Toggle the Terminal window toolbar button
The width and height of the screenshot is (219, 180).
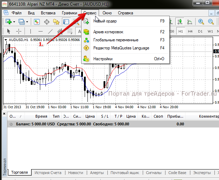[x=65, y=22]
